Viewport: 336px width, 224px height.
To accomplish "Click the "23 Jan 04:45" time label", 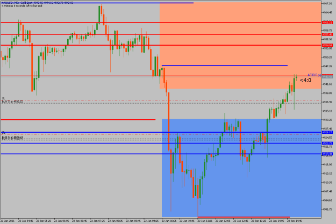I will pos(26,221).
